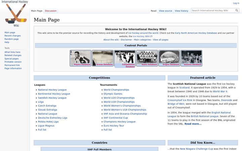Open the World War II link
This screenshot has height=151, width=242.
click(220, 91)
